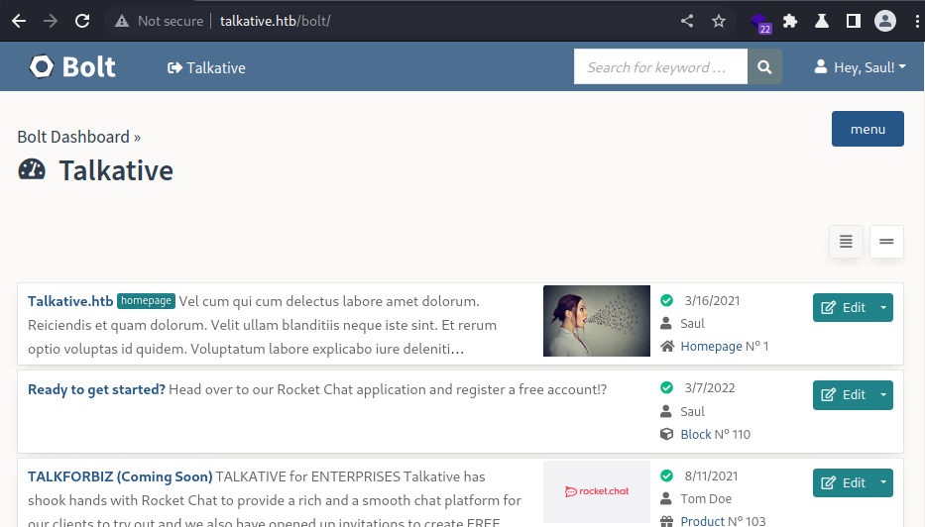Click the rocket.chat thumbnail

[x=597, y=491]
